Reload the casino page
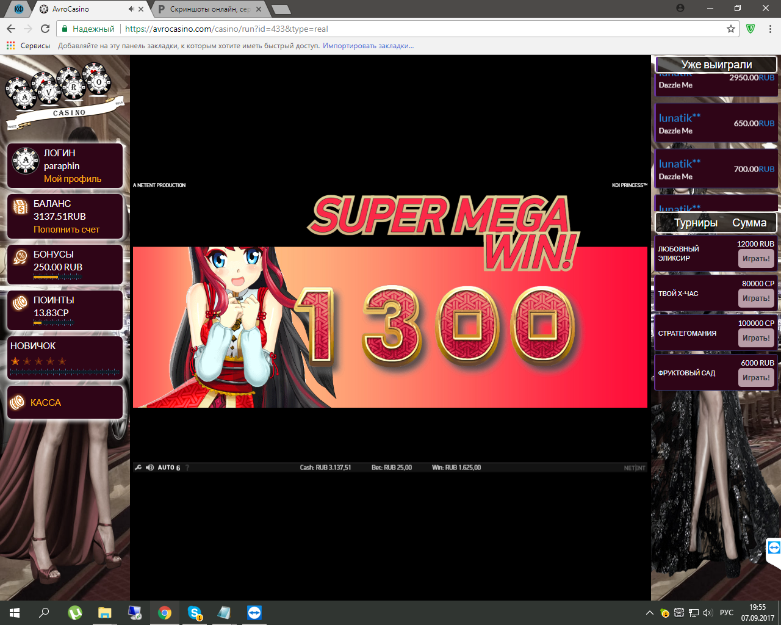781x625 pixels. click(45, 29)
